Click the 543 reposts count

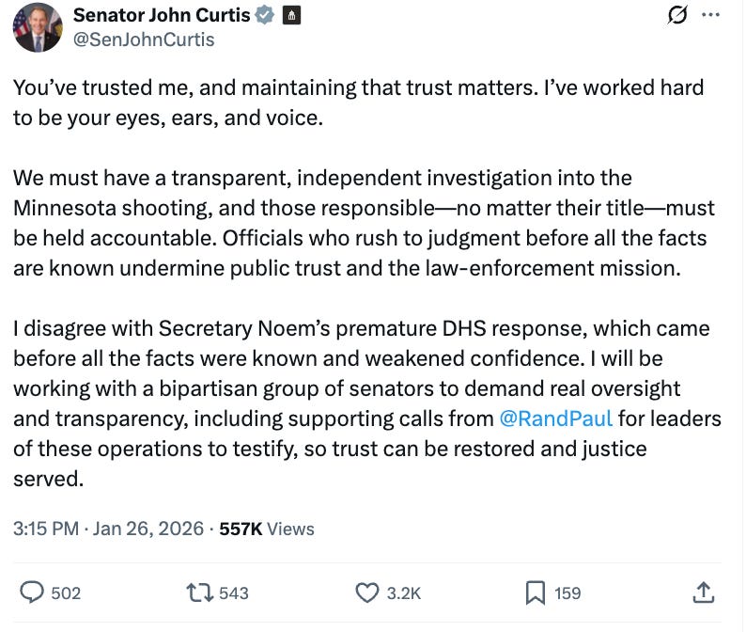[234, 592]
